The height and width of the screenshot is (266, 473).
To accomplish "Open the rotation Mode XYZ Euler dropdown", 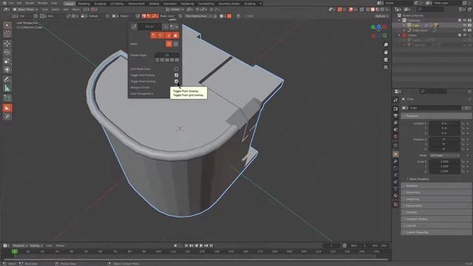I will tap(444, 155).
